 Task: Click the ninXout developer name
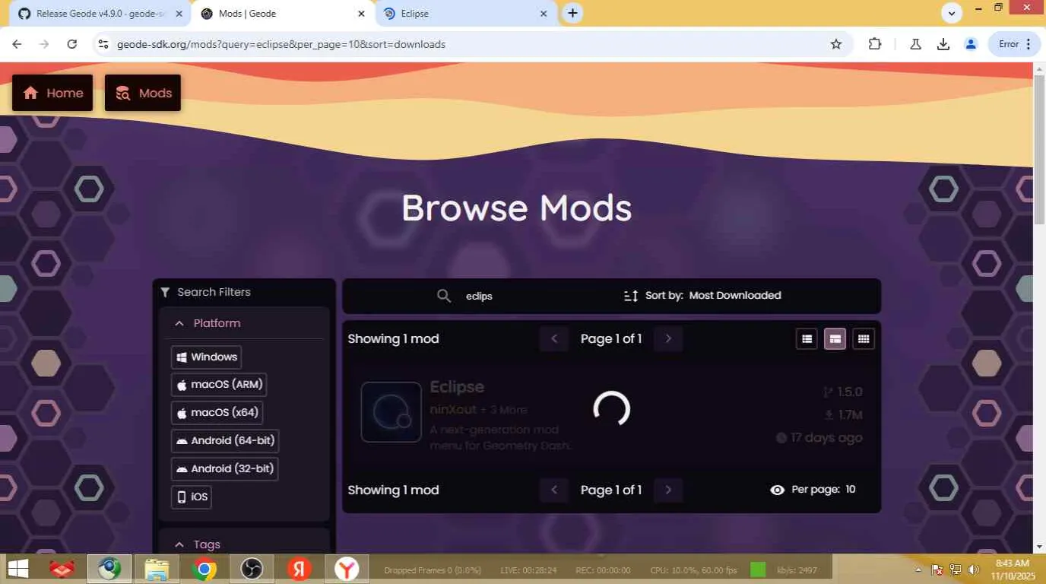coord(453,410)
